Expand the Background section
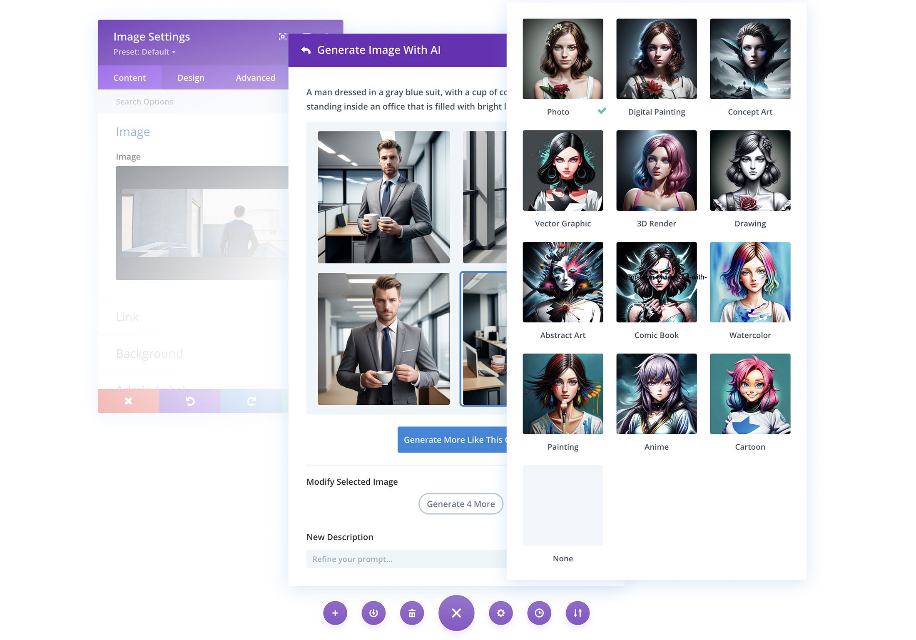The image size is (916, 640). coord(149,353)
